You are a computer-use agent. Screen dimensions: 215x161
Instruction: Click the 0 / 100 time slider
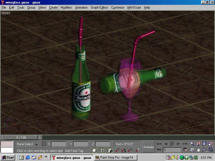click(x=21, y=137)
